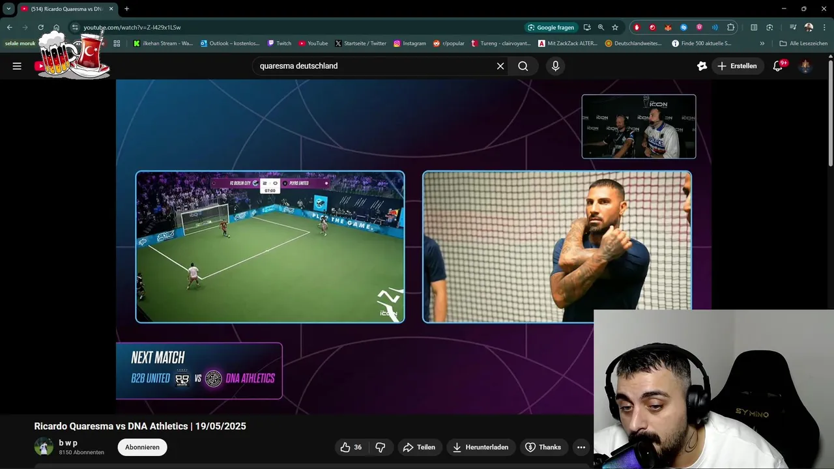View site information icon in address bar
The width and height of the screenshot is (834, 469).
[75, 27]
